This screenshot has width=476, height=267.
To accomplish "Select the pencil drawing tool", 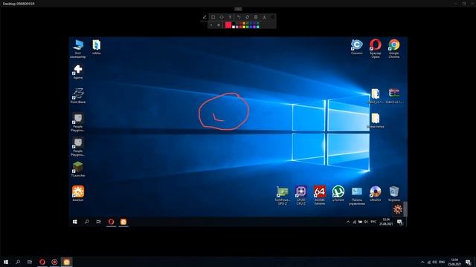I will pyautogui.click(x=205, y=17).
